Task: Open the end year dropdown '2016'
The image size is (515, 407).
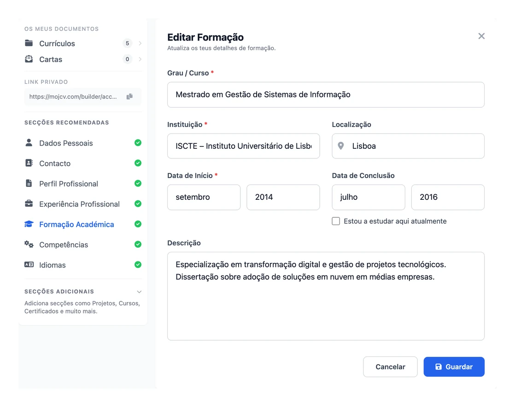Action: point(448,197)
